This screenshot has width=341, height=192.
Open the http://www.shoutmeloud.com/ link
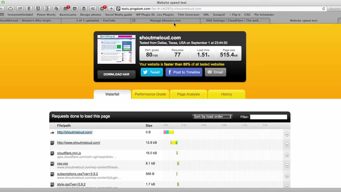(79, 143)
